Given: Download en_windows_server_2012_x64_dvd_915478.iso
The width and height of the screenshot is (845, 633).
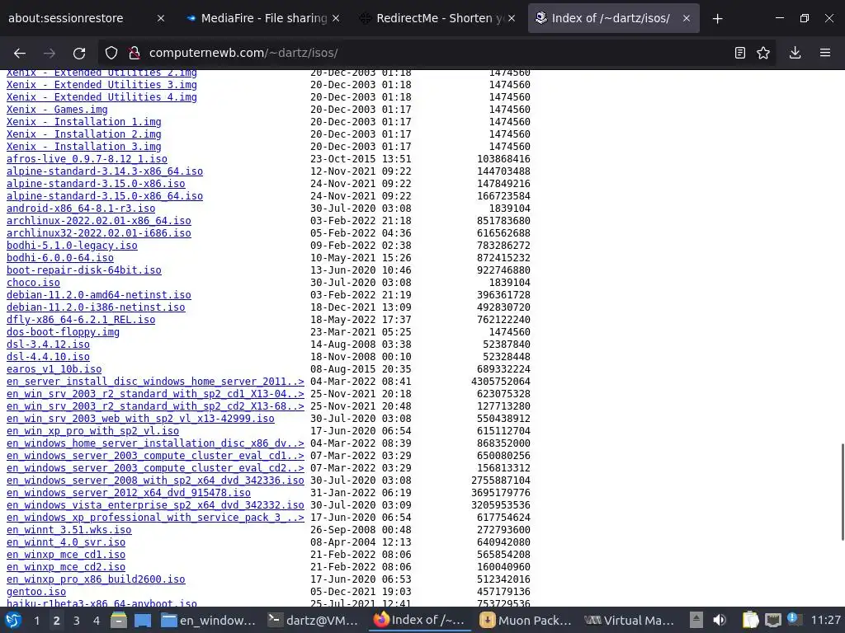Looking at the screenshot, I should (x=128, y=493).
